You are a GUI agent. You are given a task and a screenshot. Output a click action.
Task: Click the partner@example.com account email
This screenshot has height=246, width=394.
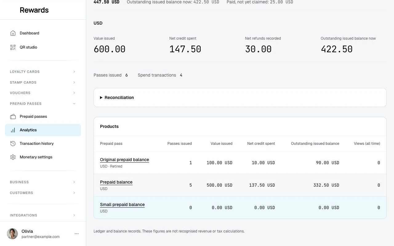(x=41, y=237)
